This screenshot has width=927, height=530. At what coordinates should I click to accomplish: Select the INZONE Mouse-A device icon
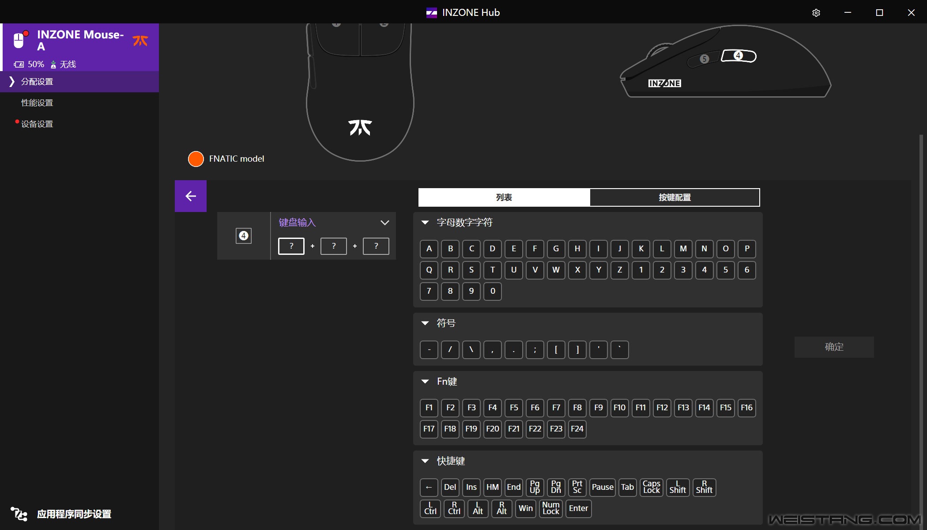click(19, 40)
